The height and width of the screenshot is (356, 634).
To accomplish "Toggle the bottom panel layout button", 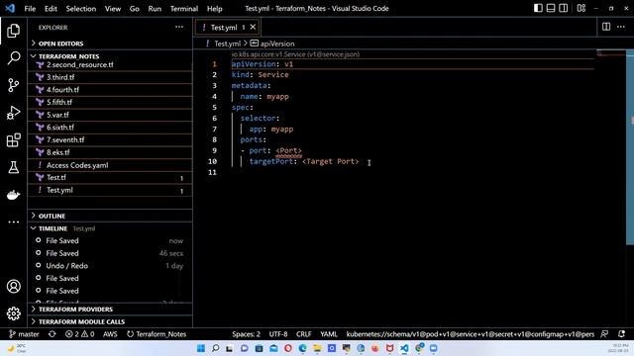I will (x=551, y=8).
